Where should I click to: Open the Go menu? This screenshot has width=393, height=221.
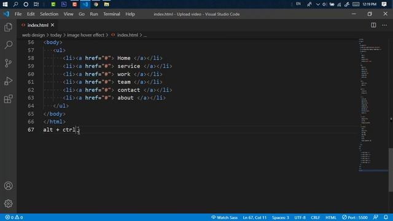coord(82,14)
